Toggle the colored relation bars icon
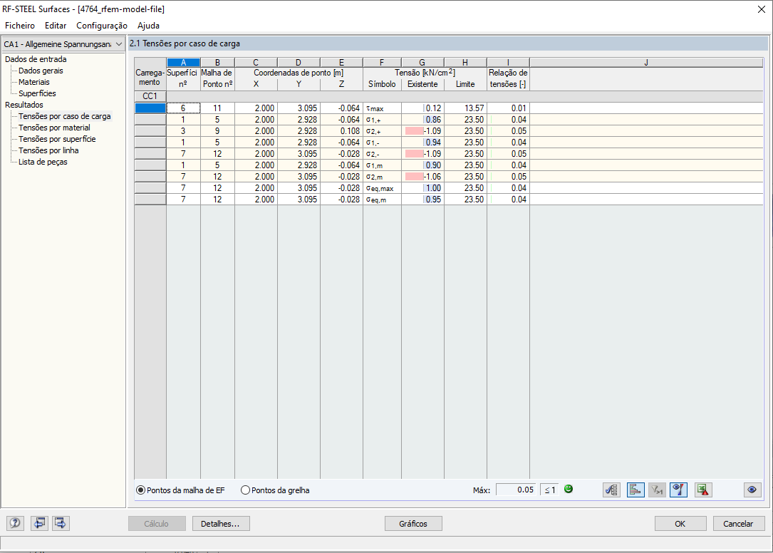Image resolution: width=773 pixels, height=553 pixels. tap(635, 490)
